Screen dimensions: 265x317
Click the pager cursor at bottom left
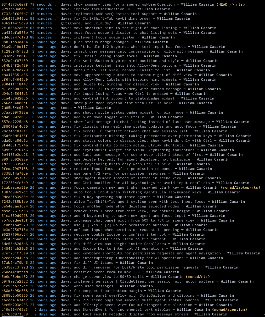click(x=13, y=316)
